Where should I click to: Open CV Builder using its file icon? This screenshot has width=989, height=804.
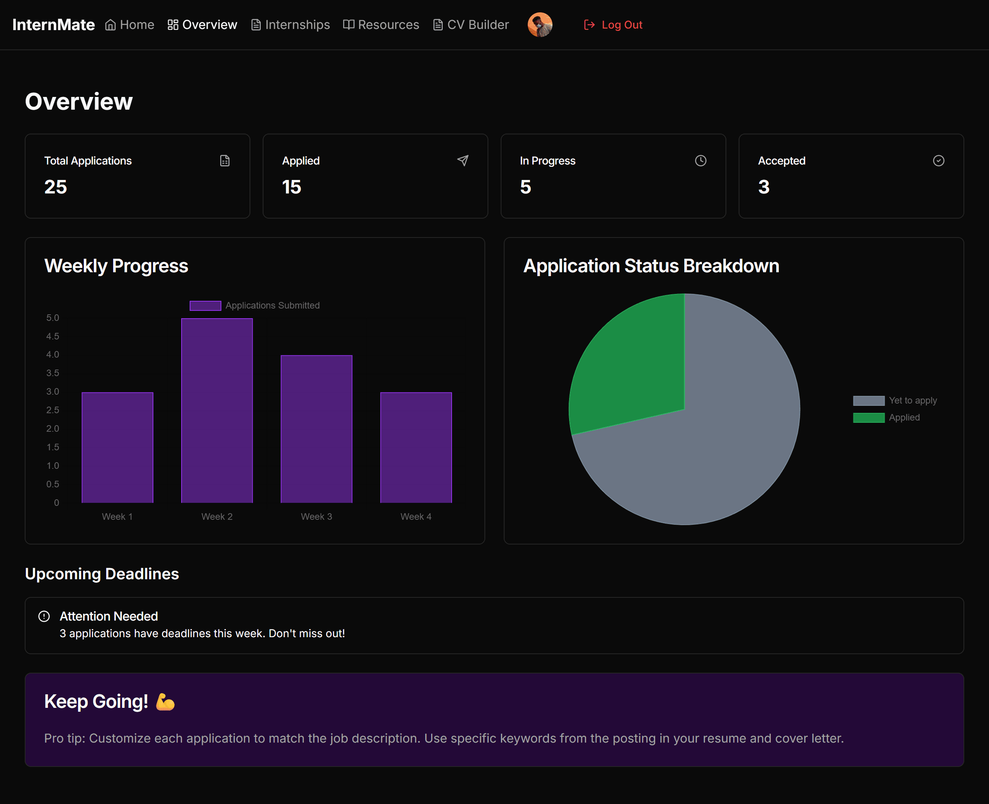coord(437,25)
